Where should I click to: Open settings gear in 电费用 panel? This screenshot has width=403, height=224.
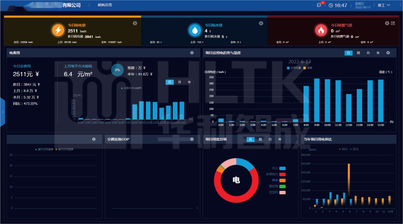[192, 53]
